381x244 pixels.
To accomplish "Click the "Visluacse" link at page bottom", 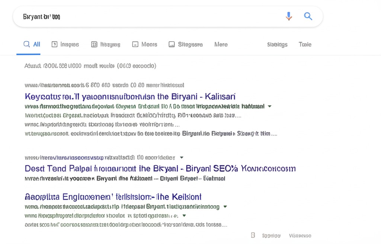I will point(300,235).
